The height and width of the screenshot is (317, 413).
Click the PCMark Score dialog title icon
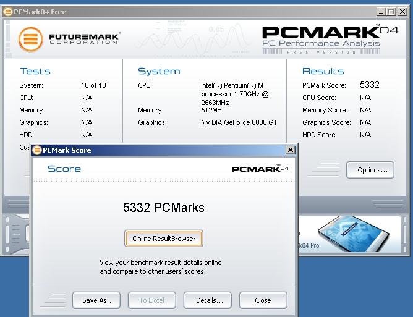coord(37,150)
